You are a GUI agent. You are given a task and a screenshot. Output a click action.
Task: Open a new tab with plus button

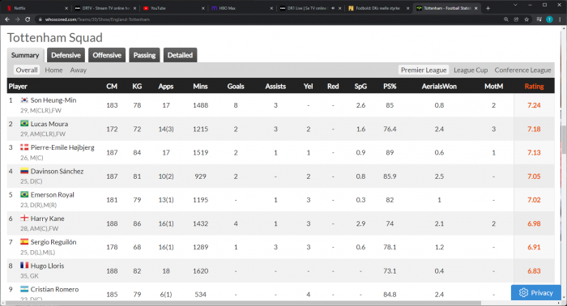488,8
